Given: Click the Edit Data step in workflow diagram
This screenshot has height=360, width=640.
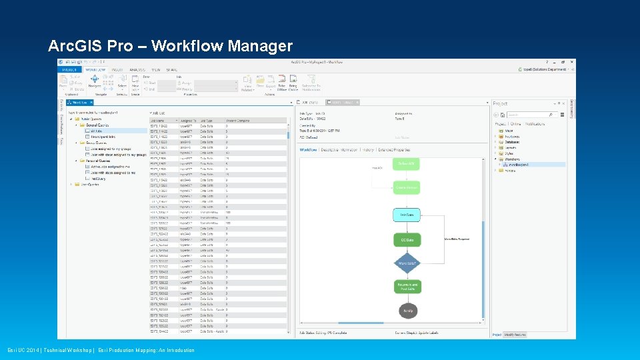Looking at the screenshot, I should [407, 215].
